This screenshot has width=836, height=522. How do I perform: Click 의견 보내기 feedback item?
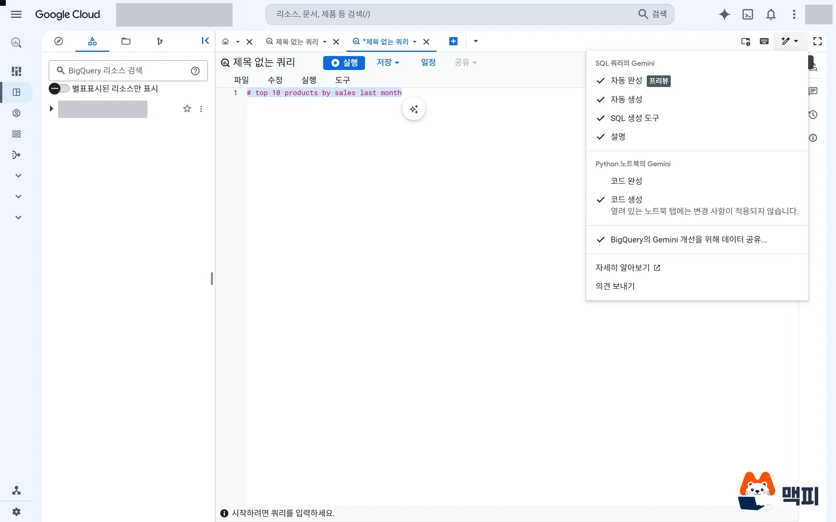click(x=615, y=286)
